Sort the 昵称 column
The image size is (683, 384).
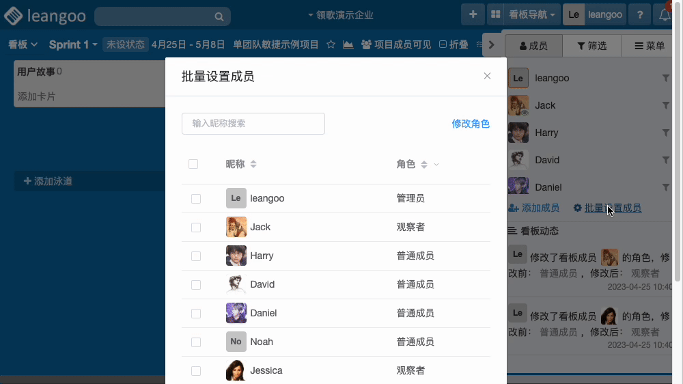(x=253, y=164)
